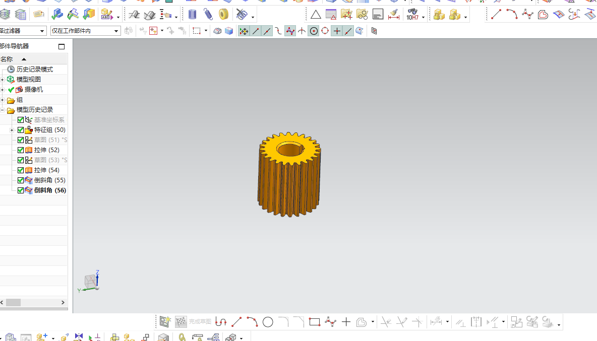
Task: Click navigator horizontal scrollbar right arrow
Action: (x=63, y=303)
